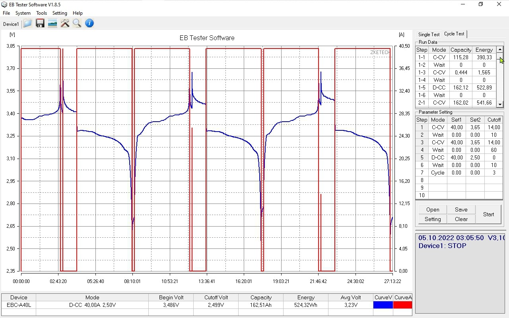Select the Device1 tab
This screenshot has height=318, width=509.
coord(11,24)
